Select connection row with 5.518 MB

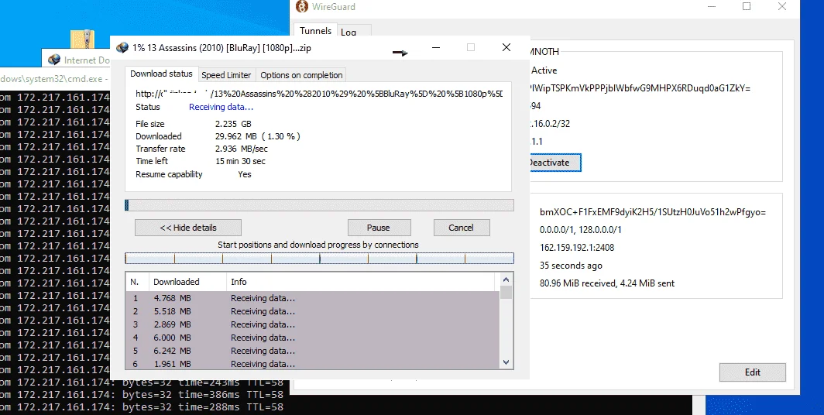pos(313,311)
